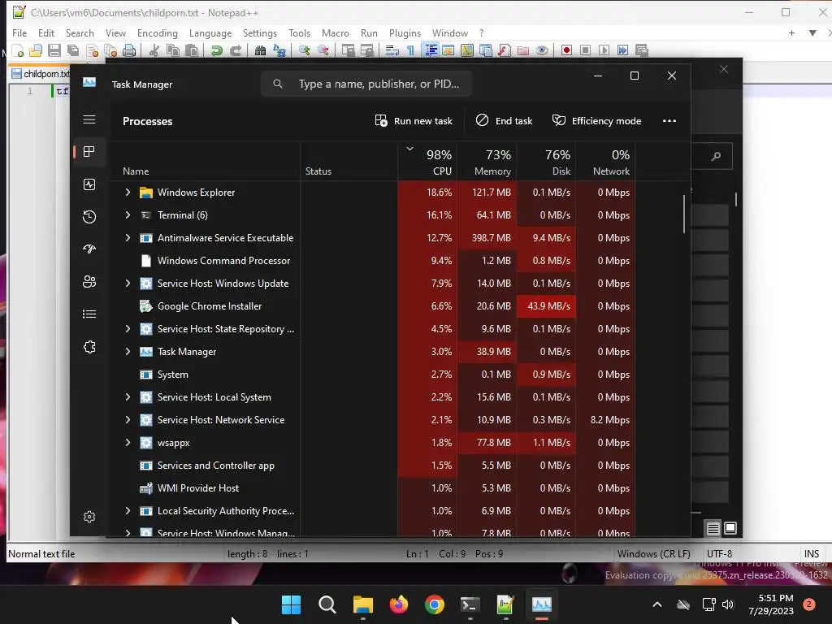
Task: Expand Service Host: Local System row
Action: click(128, 396)
